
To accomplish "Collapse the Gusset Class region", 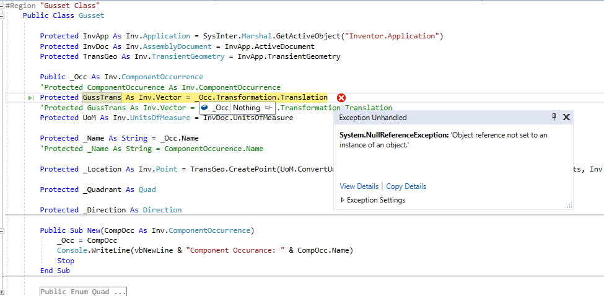I will [x=2, y=6].
